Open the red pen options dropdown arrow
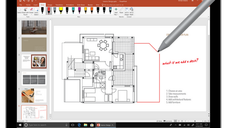 click(51, 14)
